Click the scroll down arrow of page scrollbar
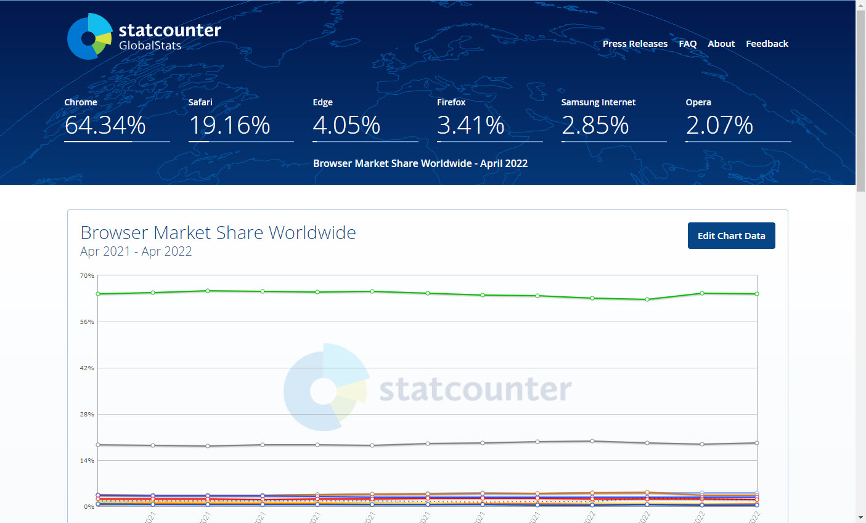The image size is (866, 523). 860,517
